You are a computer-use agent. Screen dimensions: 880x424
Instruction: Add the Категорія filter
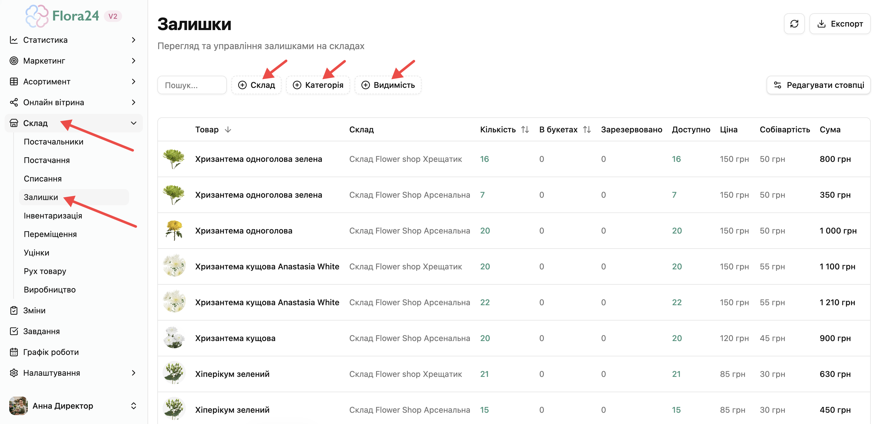point(318,85)
